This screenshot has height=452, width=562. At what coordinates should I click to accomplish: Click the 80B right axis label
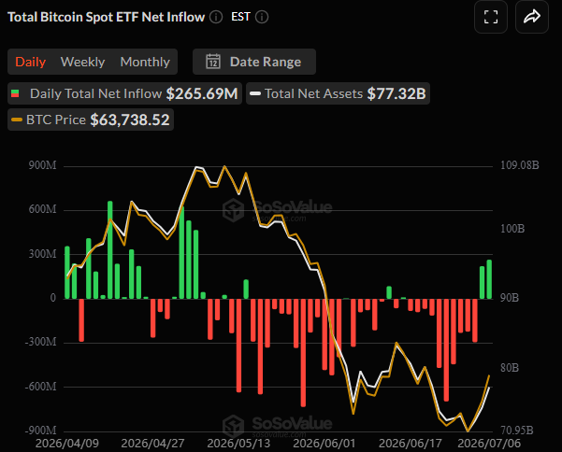510,368
